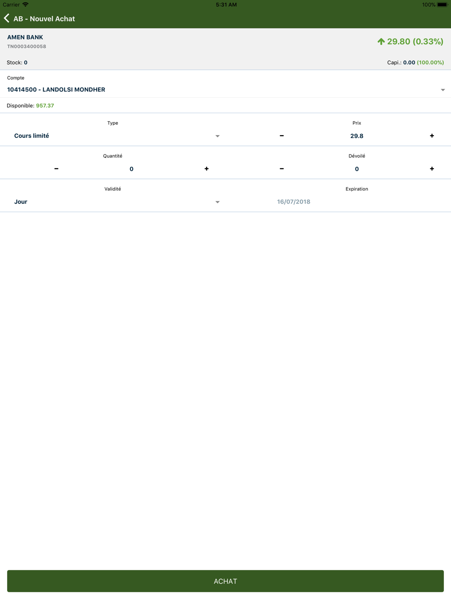Edit the Dévoilé value field

357,169
